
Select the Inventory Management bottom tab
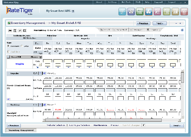click(21, 130)
